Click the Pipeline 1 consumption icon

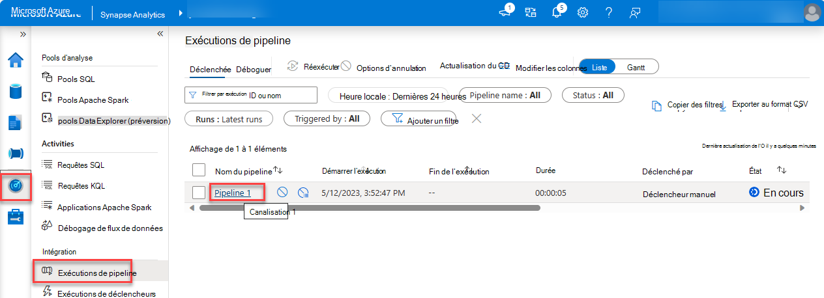[x=302, y=192]
